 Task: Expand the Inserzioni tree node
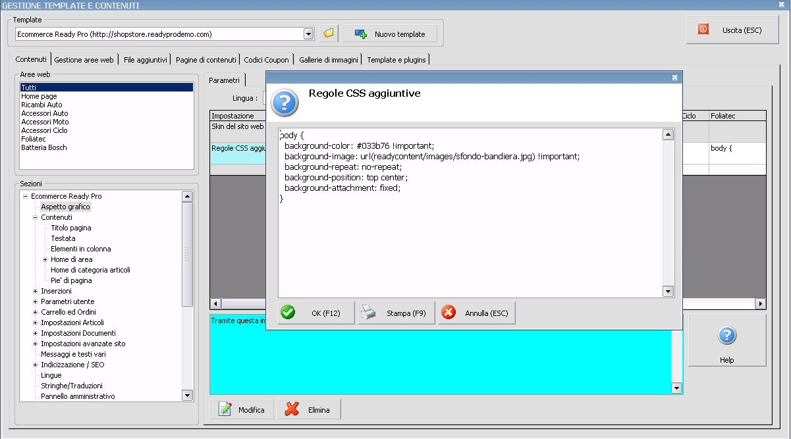point(36,291)
